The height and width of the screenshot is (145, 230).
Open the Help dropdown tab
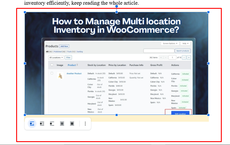(x=185, y=43)
